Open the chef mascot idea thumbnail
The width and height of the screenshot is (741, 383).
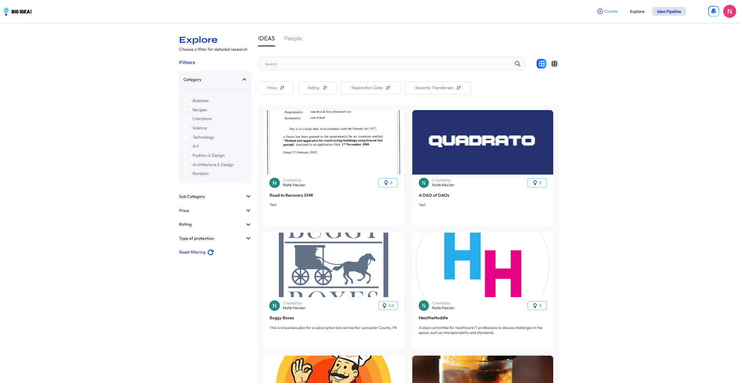pos(333,369)
